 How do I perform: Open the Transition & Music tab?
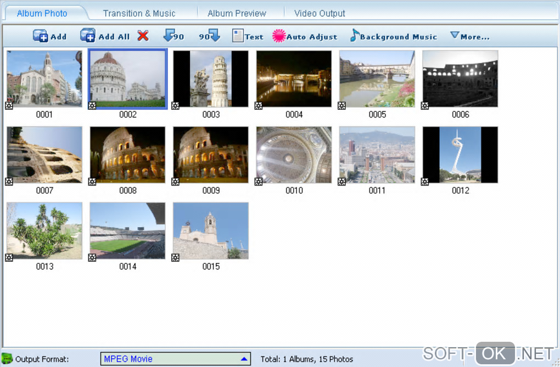(x=139, y=14)
